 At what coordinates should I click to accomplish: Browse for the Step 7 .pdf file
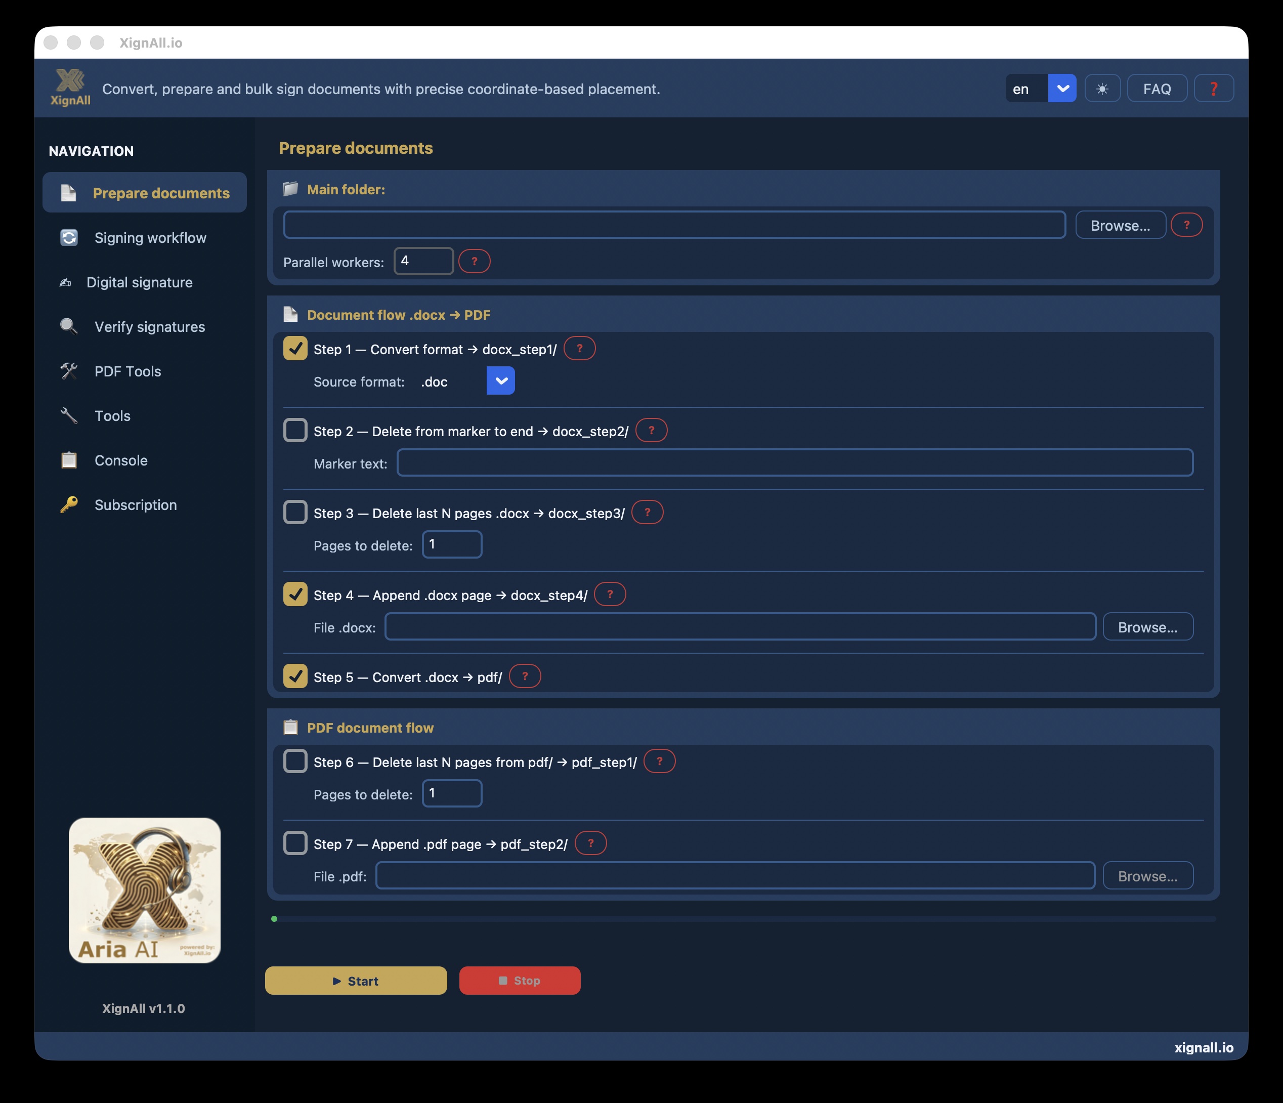1147,876
